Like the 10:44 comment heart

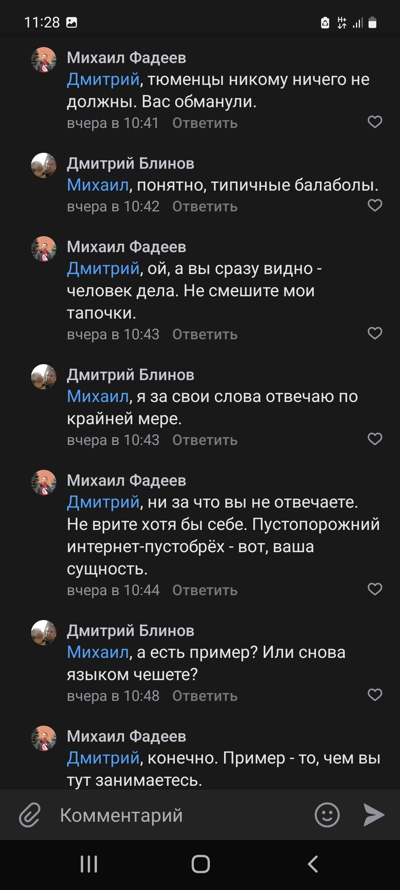(375, 589)
